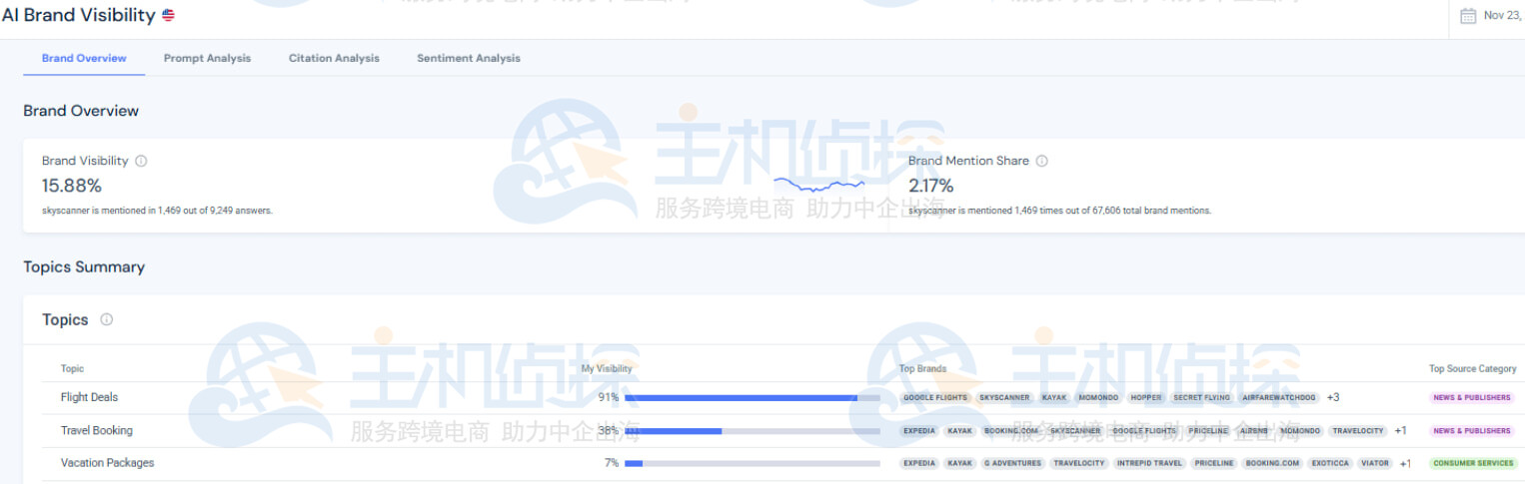Screen dimensions: 1525x484
Task: Click the BOOKING.COM tag in Travel Booking row
Action: pos(1011,431)
